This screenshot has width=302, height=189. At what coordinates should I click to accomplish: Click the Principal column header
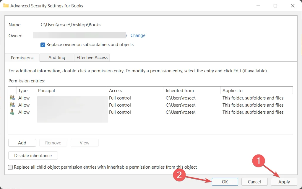(46, 91)
